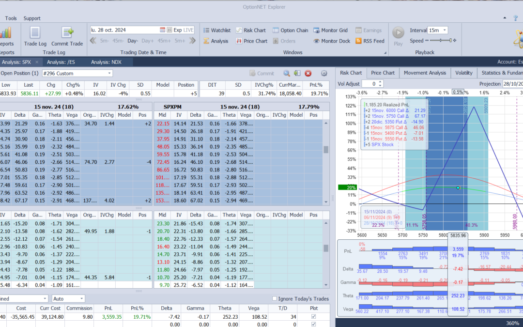
Task: Collapse ribbon with the up arrow
Action: coord(505,18)
